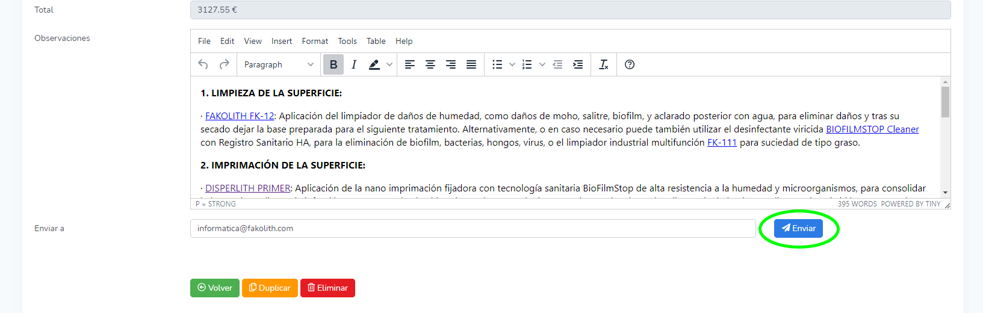
Task: Toggle the numbered list
Action: click(527, 64)
